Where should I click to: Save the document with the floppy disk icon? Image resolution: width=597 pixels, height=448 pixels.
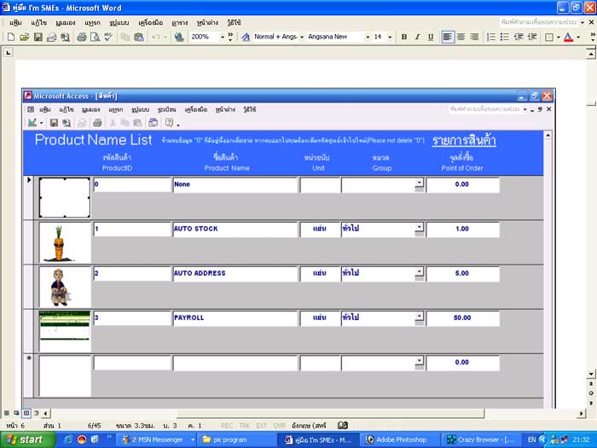coord(38,38)
